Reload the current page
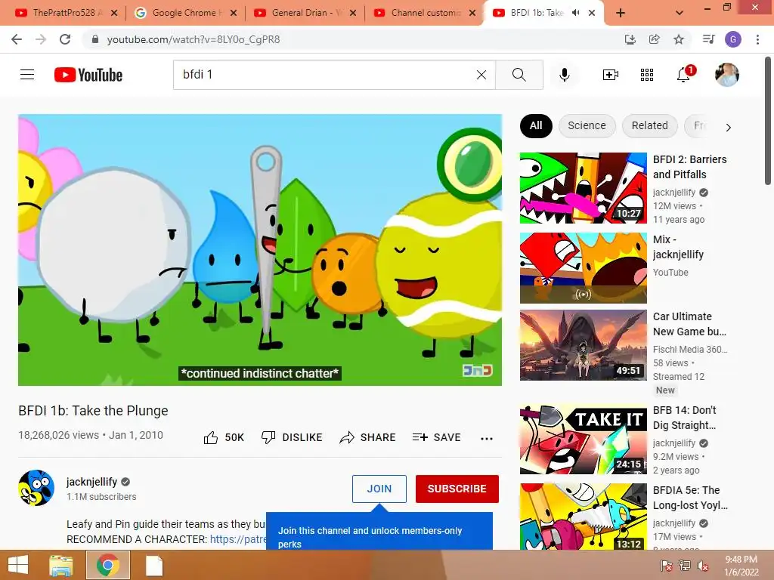The height and width of the screenshot is (580, 774). [65, 39]
